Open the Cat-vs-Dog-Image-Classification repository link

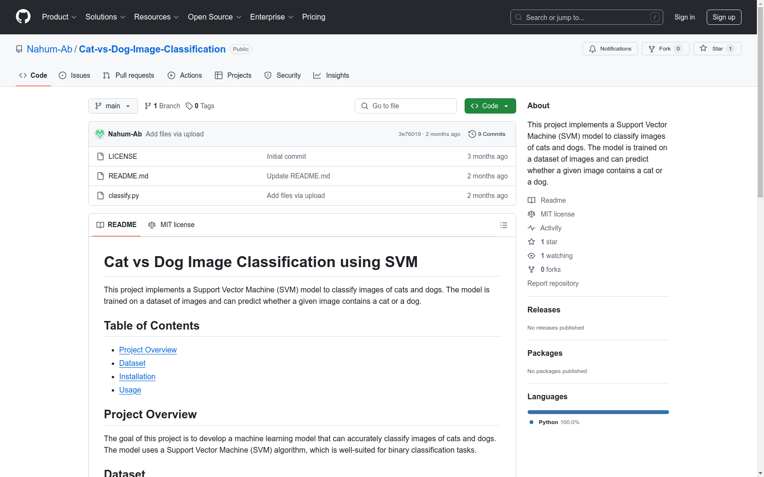[152, 49]
